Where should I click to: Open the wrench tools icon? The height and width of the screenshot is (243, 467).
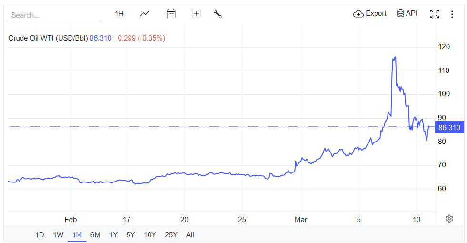(x=218, y=14)
